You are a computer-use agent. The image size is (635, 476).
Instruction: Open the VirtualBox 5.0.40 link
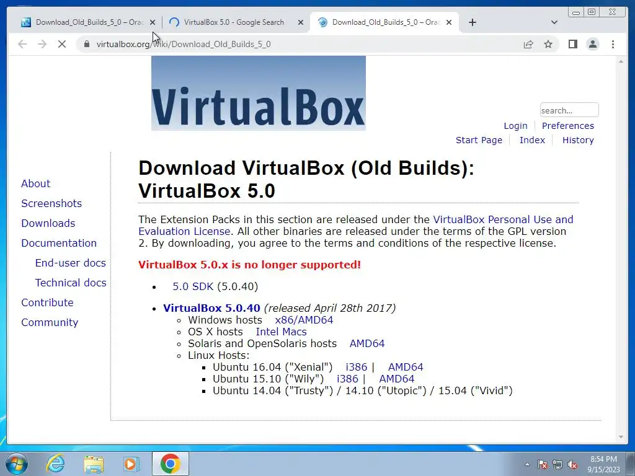click(x=211, y=308)
